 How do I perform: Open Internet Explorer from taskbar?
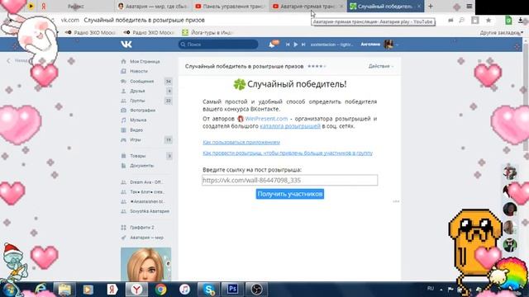(41, 290)
